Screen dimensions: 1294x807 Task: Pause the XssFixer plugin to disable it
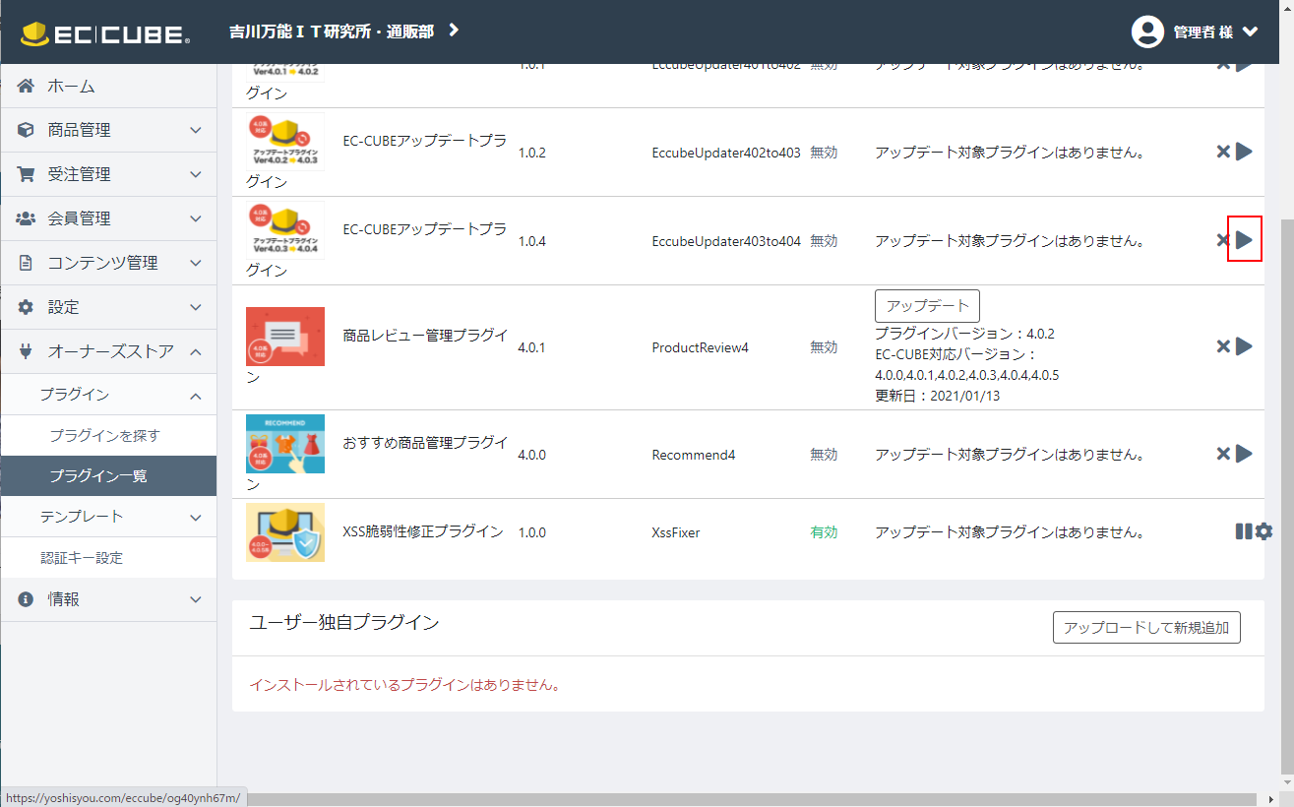(1244, 531)
